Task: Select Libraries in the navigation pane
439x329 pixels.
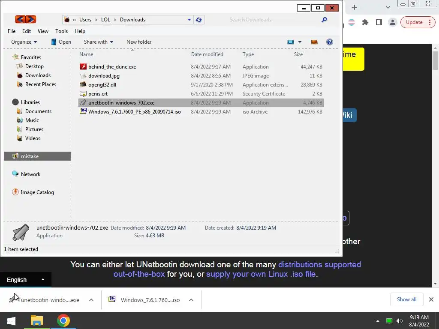Action: coord(30,102)
